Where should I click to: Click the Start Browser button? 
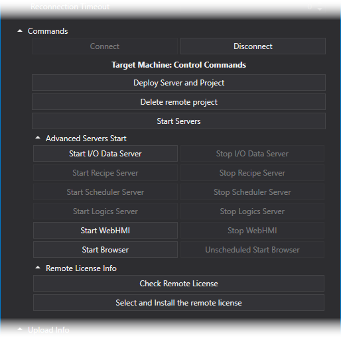coord(105,250)
